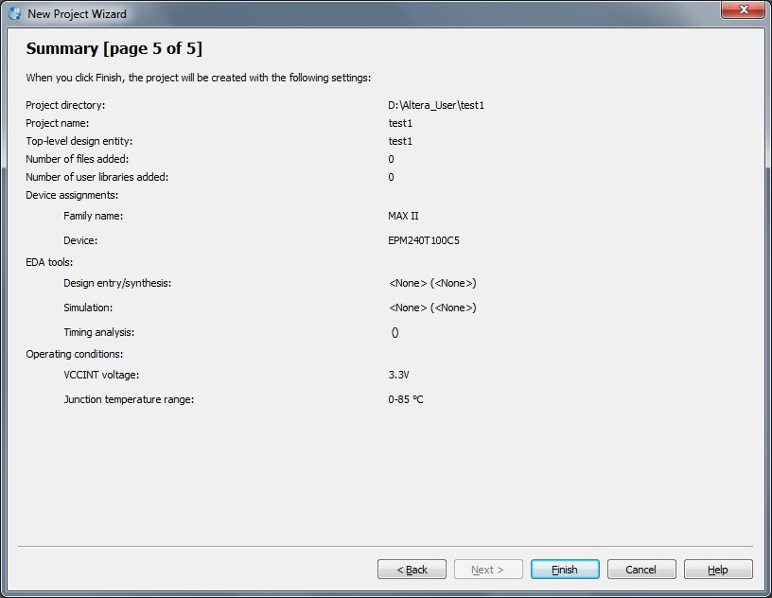Image resolution: width=772 pixels, height=598 pixels.
Task: Click the EDA tools label
Action: coord(49,262)
